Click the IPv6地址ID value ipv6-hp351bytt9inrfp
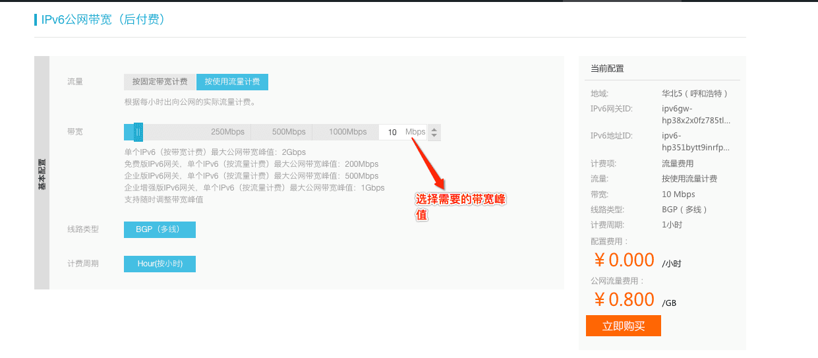This screenshot has width=818, height=358. 695,142
